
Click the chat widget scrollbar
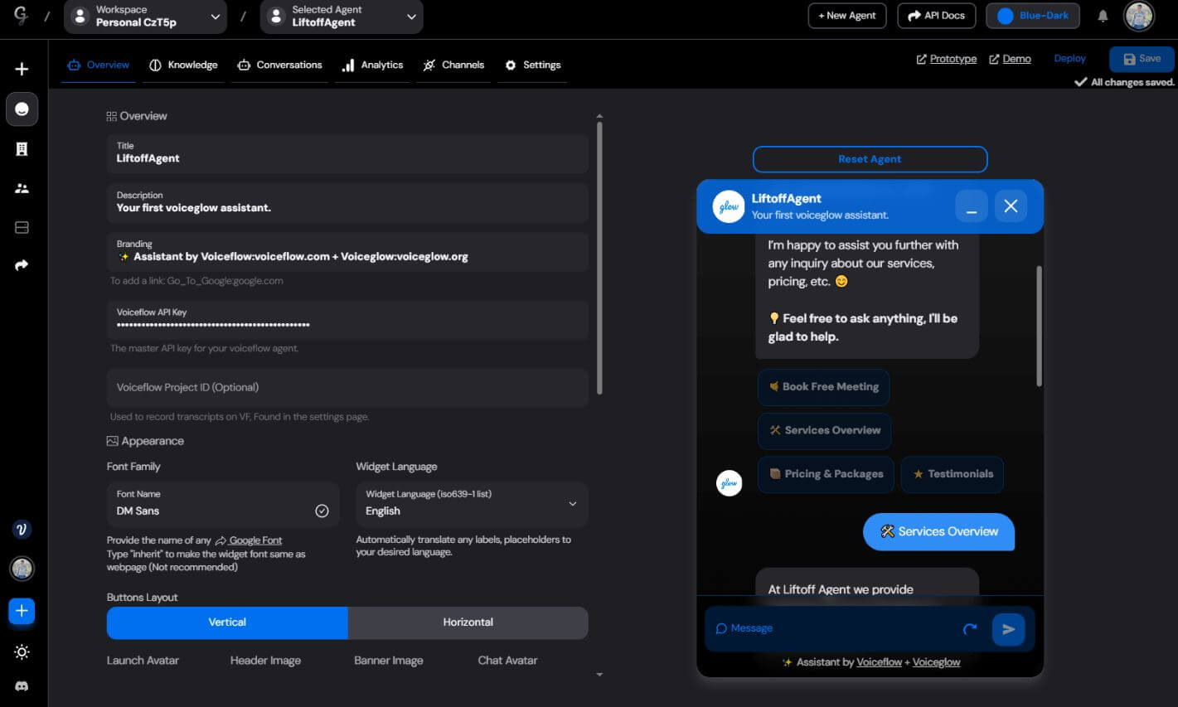1039,326
